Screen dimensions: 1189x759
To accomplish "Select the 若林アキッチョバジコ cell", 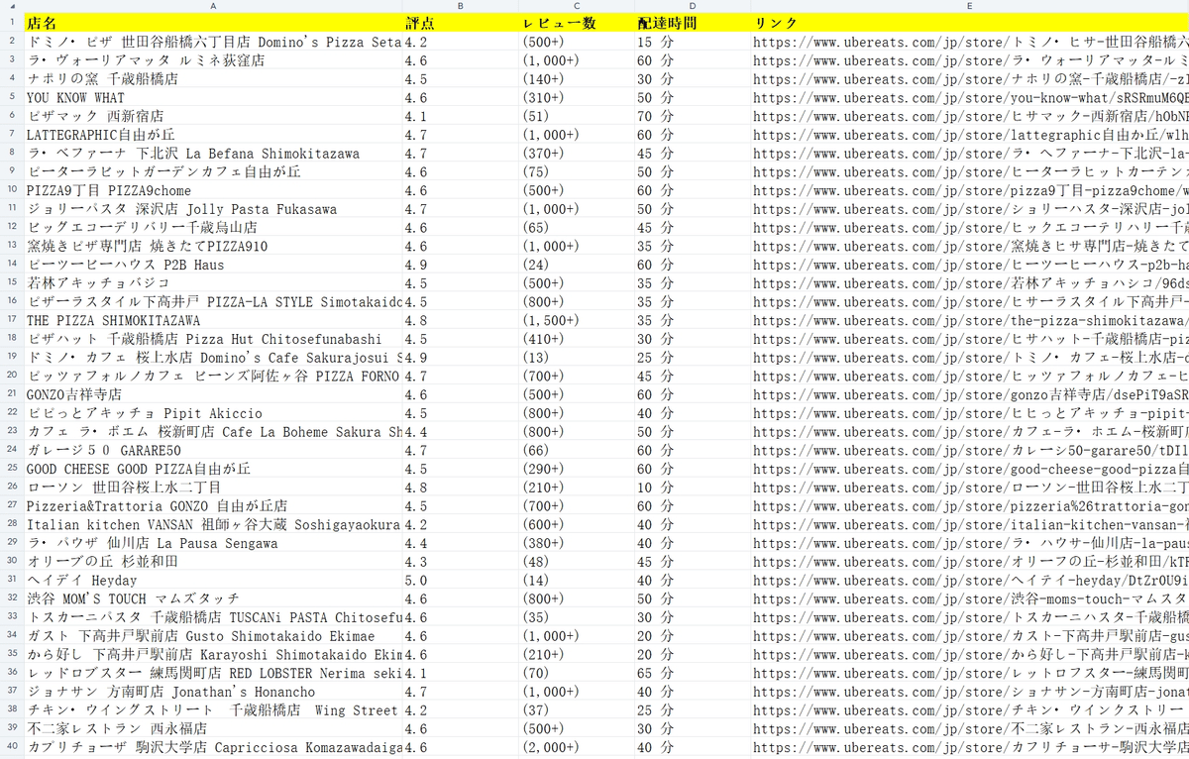I will 213,283.
